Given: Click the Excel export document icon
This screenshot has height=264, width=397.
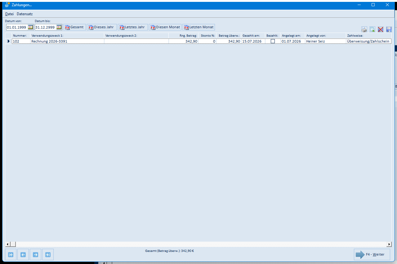Looking at the screenshot, I should point(372,30).
